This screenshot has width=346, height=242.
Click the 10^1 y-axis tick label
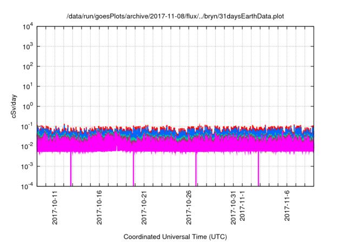pyautogui.click(x=28, y=86)
